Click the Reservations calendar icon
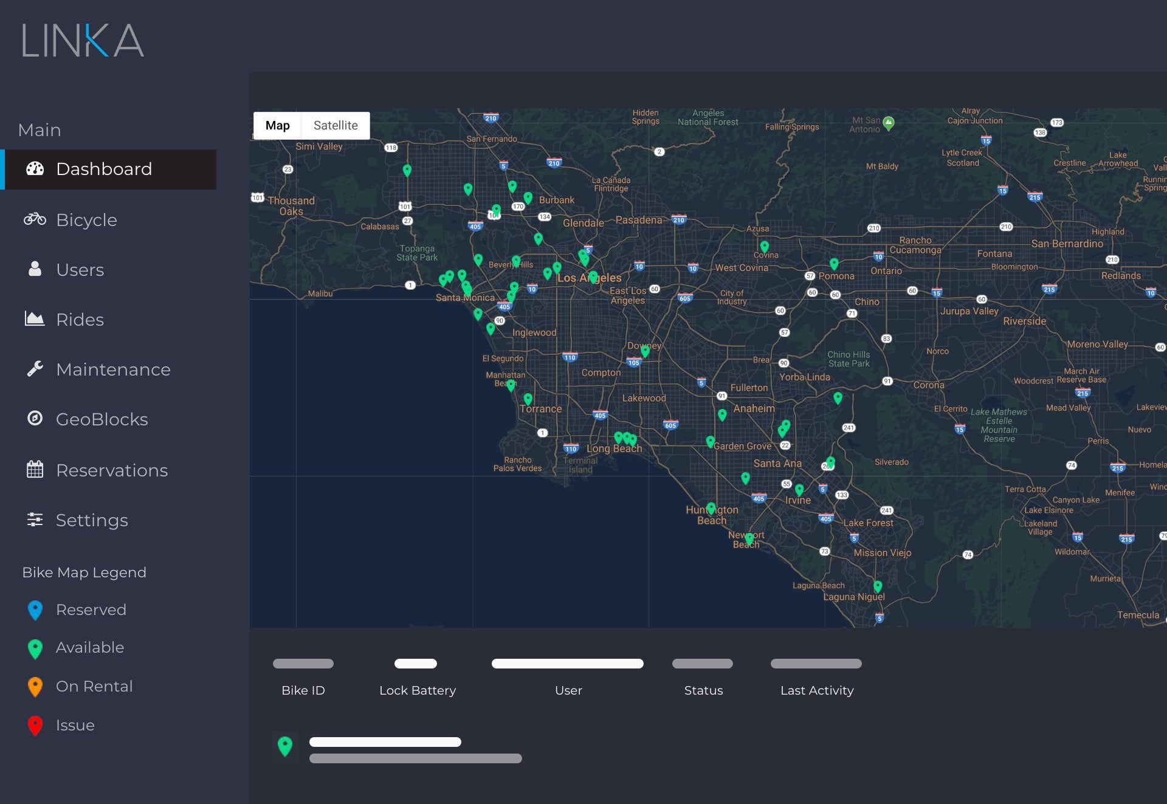This screenshot has height=804, width=1167. click(x=35, y=470)
